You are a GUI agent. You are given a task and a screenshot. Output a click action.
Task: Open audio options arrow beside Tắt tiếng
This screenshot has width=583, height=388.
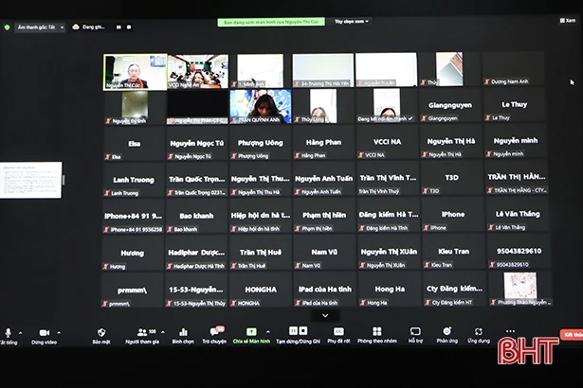tap(22, 332)
